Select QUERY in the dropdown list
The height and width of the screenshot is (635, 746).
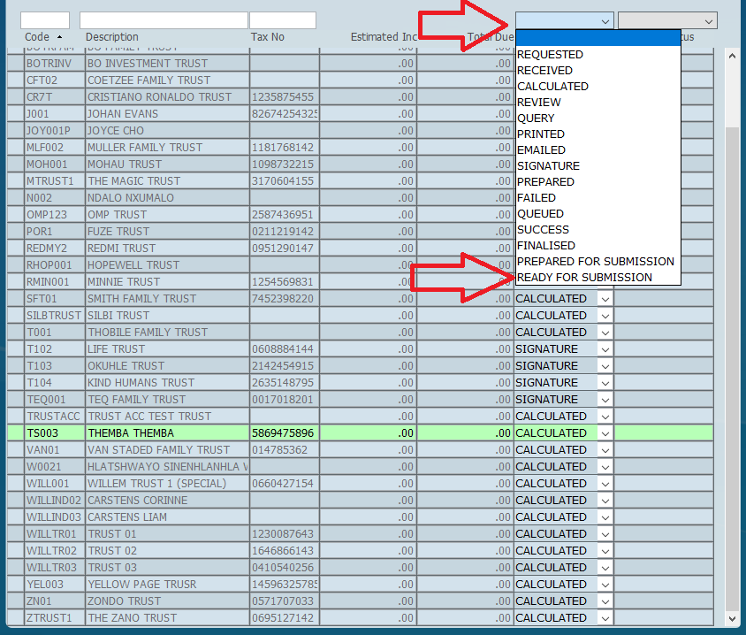click(x=536, y=119)
